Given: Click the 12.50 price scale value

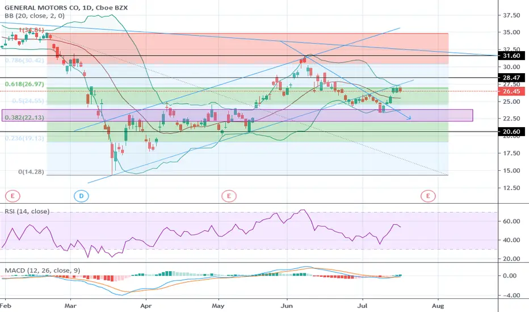Looking at the screenshot, I should click(x=511, y=188).
